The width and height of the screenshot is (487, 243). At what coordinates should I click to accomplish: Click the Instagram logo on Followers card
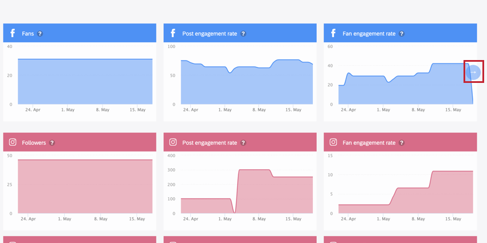(x=13, y=142)
